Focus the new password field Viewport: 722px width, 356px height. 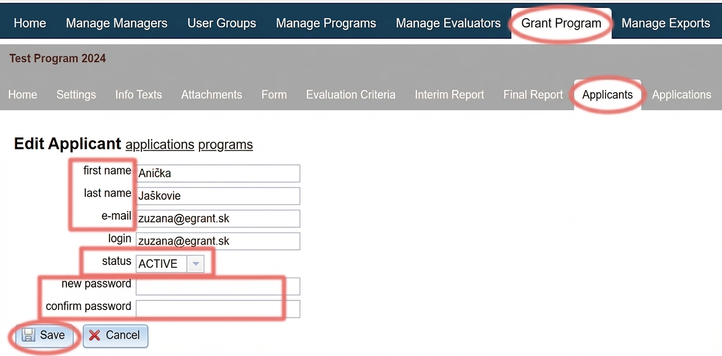[x=218, y=286]
